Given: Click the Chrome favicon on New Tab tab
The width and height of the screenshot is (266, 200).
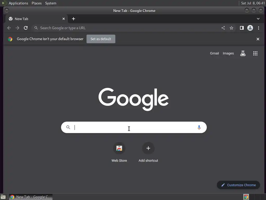Looking at the screenshot, I should point(11,19).
